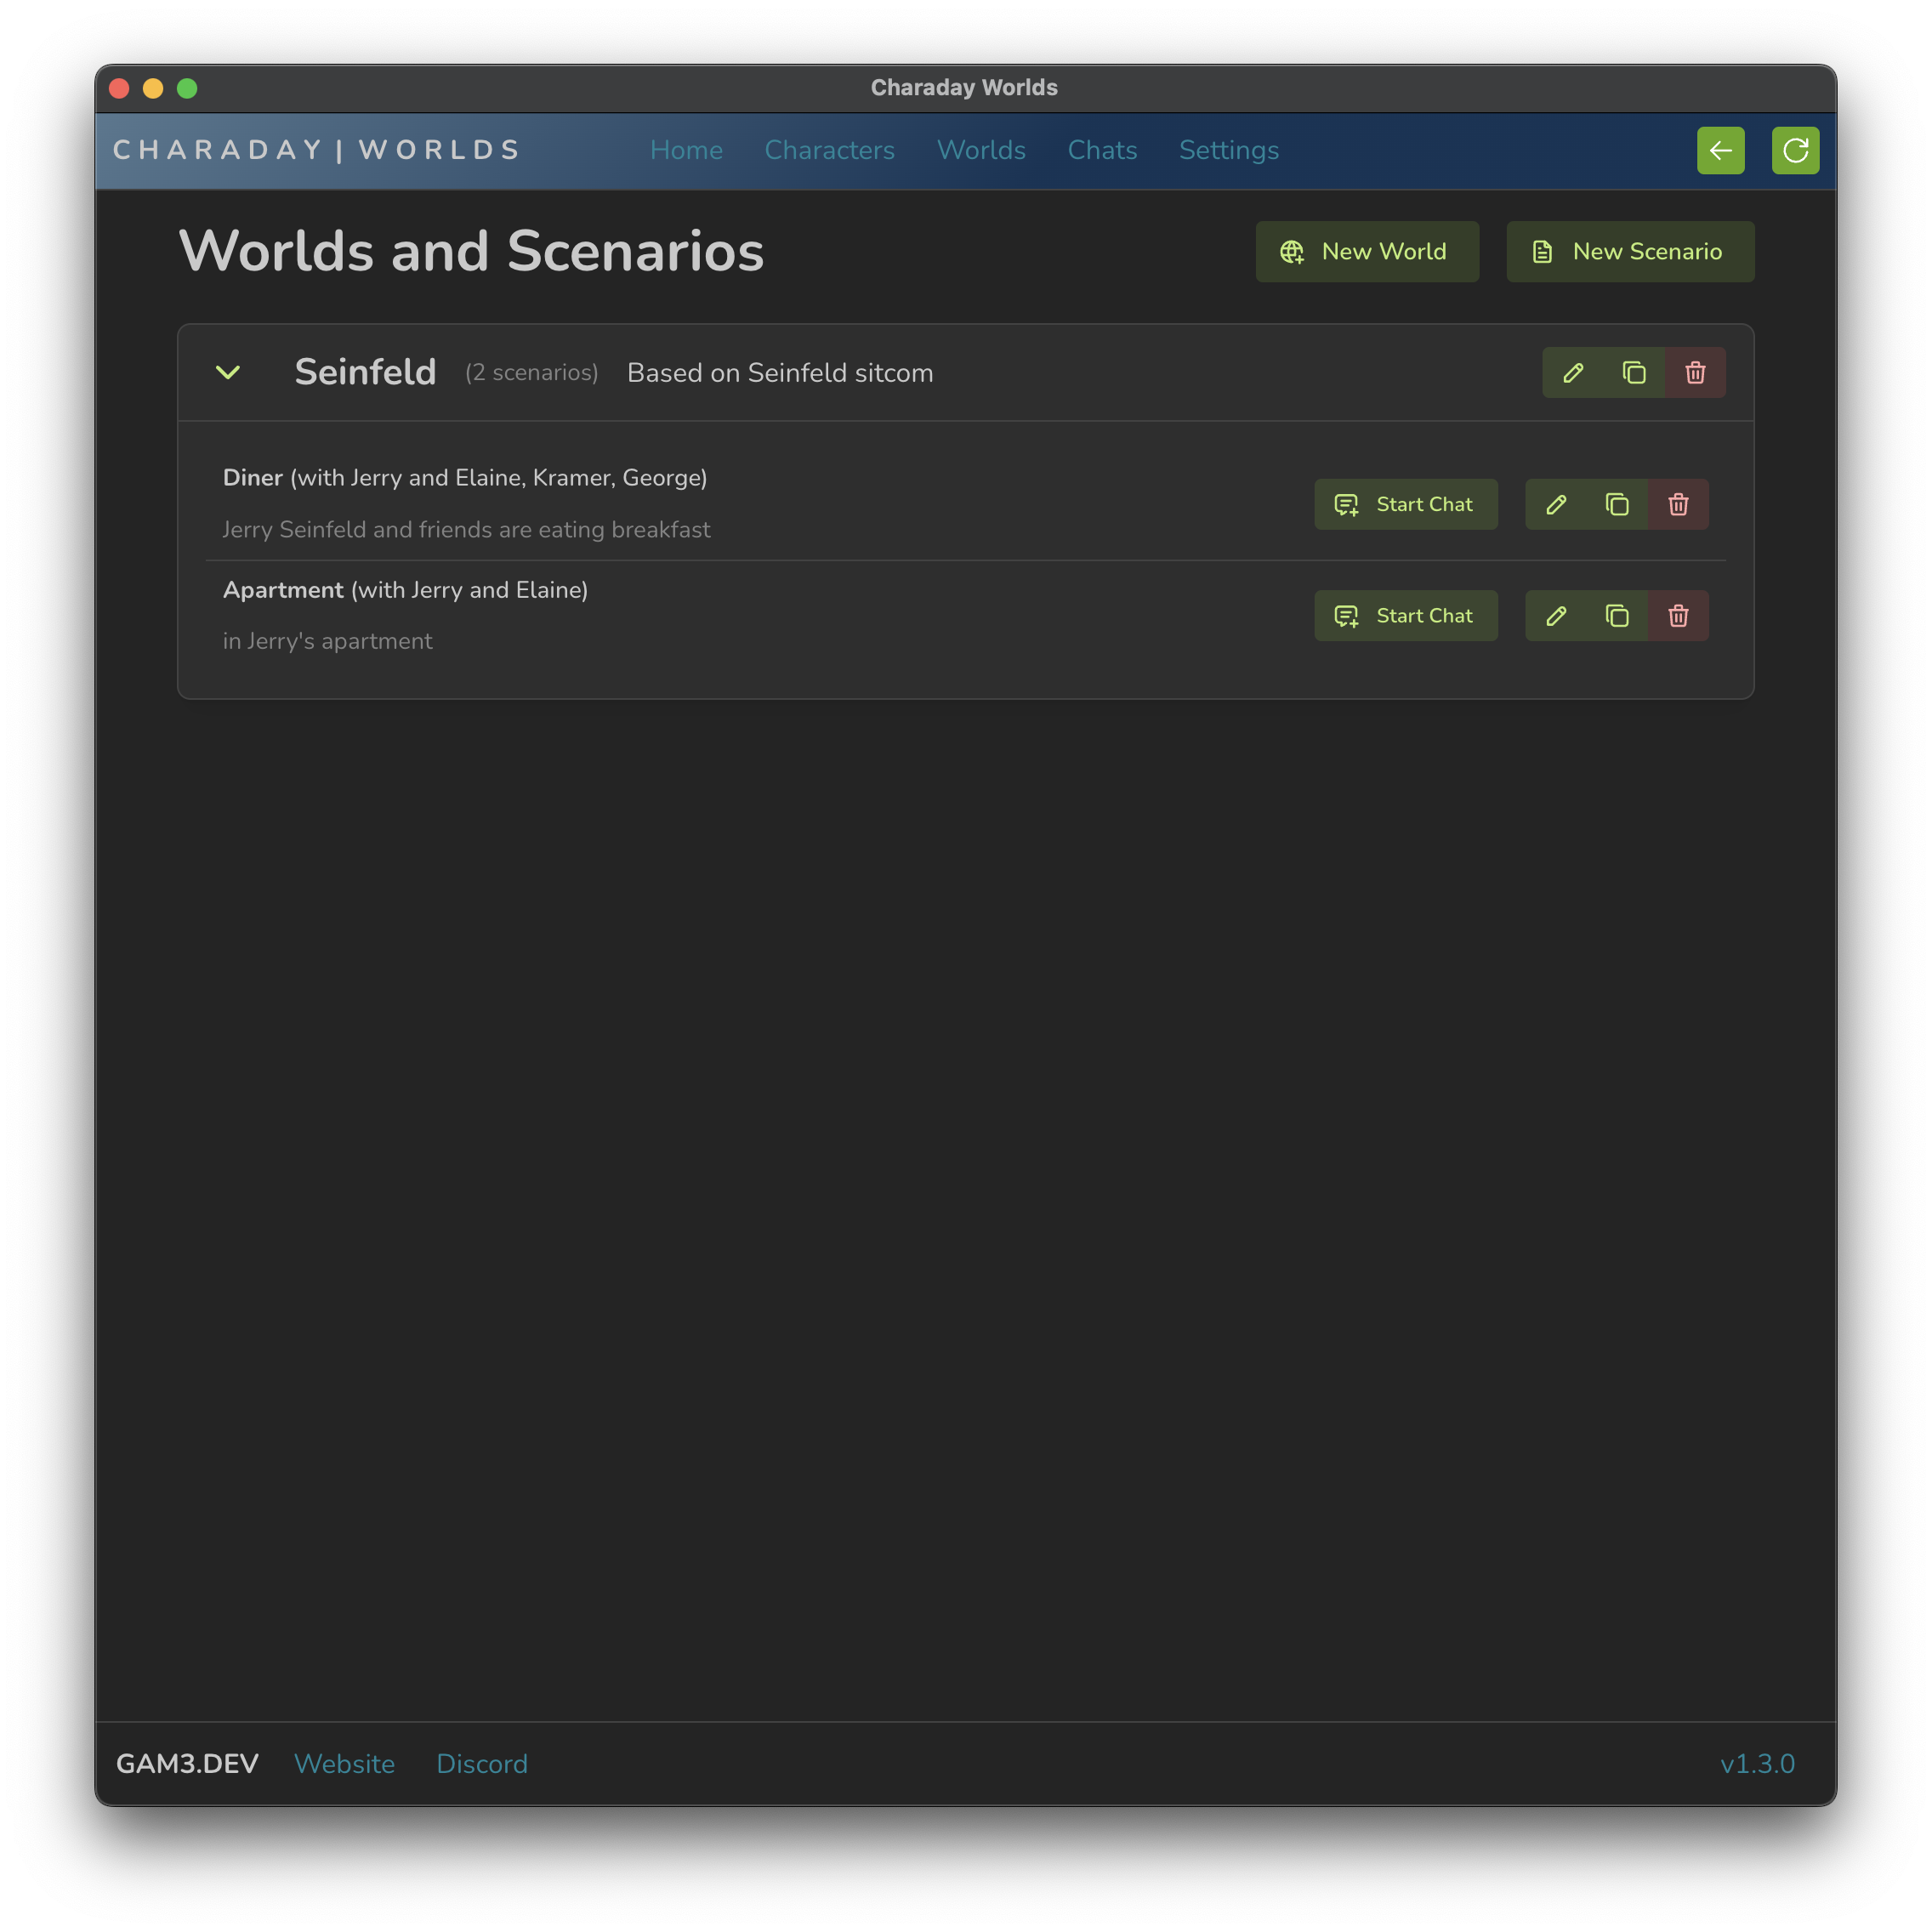Click the green refresh button

pos(1795,150)
